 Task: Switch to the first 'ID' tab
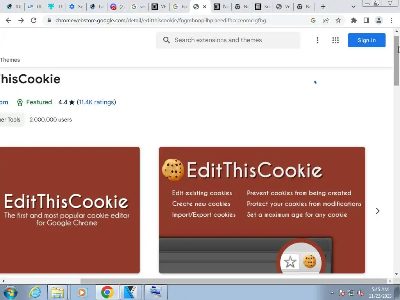pos(14,7)
